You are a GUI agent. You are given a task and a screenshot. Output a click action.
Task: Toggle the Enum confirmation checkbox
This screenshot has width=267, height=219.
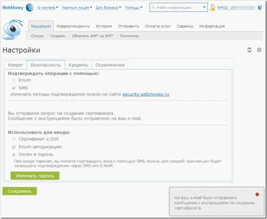14,80
